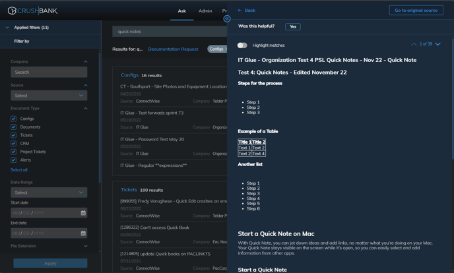Click Yes for Was this helpful

coord(293,26)
